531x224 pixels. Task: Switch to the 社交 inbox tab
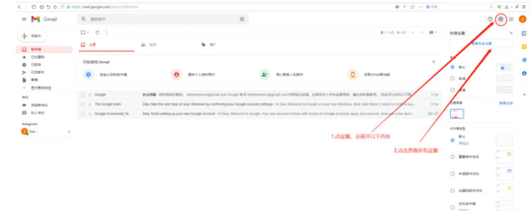pyautogui.click(x=149, y=45)
